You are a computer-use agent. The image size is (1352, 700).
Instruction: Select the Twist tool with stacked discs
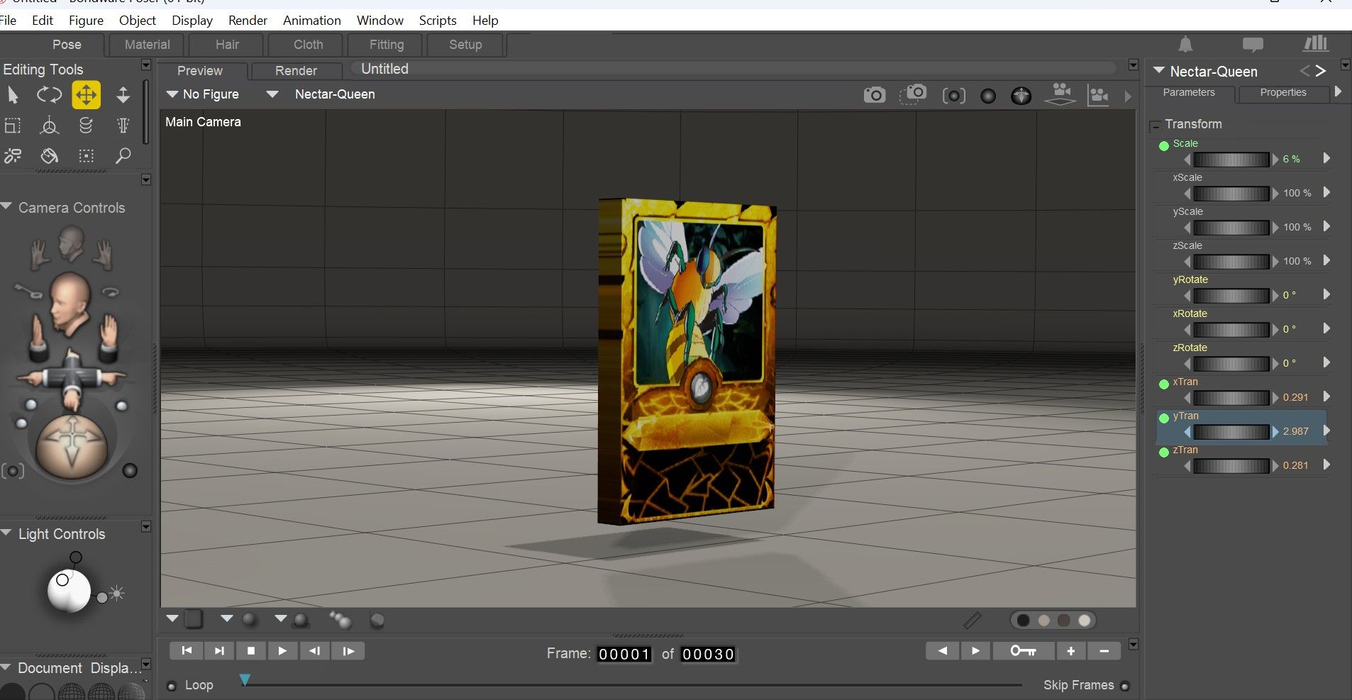tap(86, 126)
